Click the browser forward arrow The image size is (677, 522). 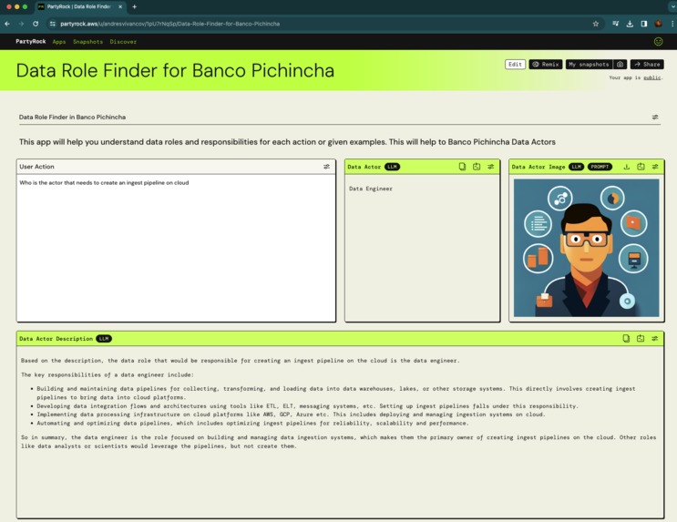tap(21, 24)
